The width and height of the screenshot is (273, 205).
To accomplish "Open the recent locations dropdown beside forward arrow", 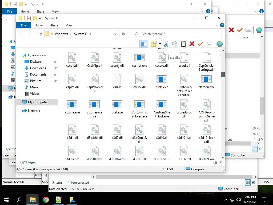I will click(x=35, y=34).
